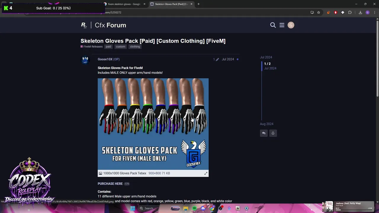
Task: Open Spotify from the taskbar
Action: pyautogui.click(x=194, y=208)
